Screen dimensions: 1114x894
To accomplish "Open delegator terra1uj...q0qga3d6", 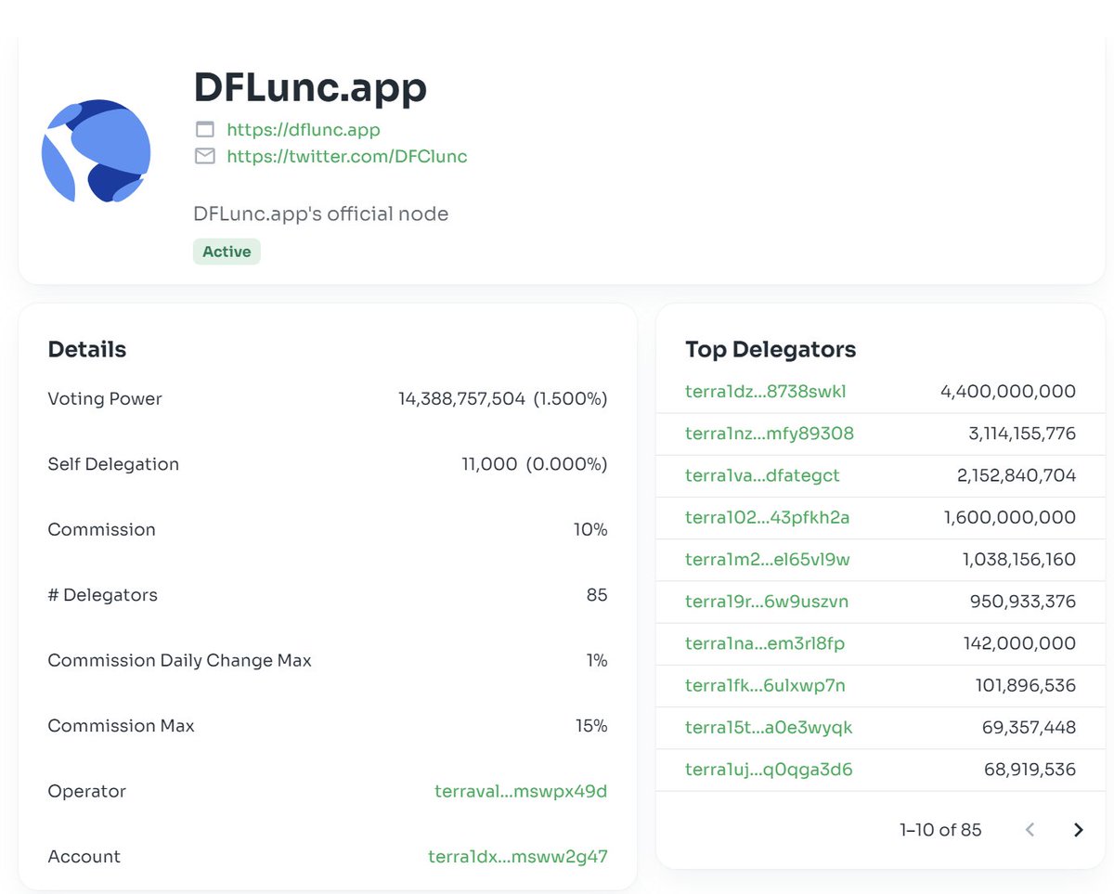I will point(769,769).
